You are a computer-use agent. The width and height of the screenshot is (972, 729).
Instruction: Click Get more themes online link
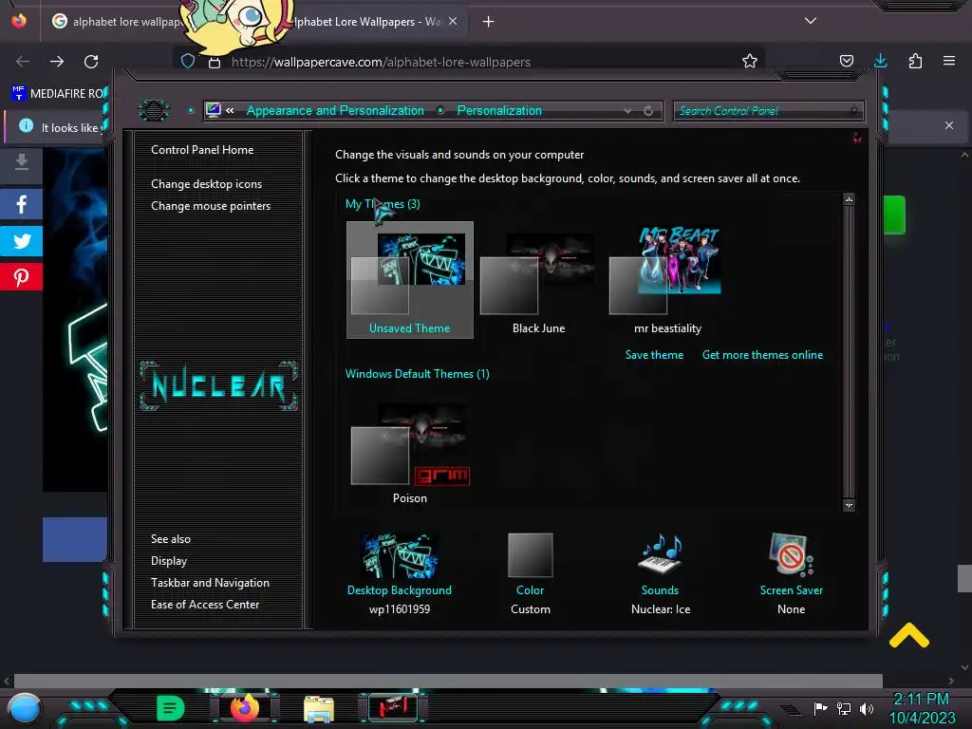point(762,355)
